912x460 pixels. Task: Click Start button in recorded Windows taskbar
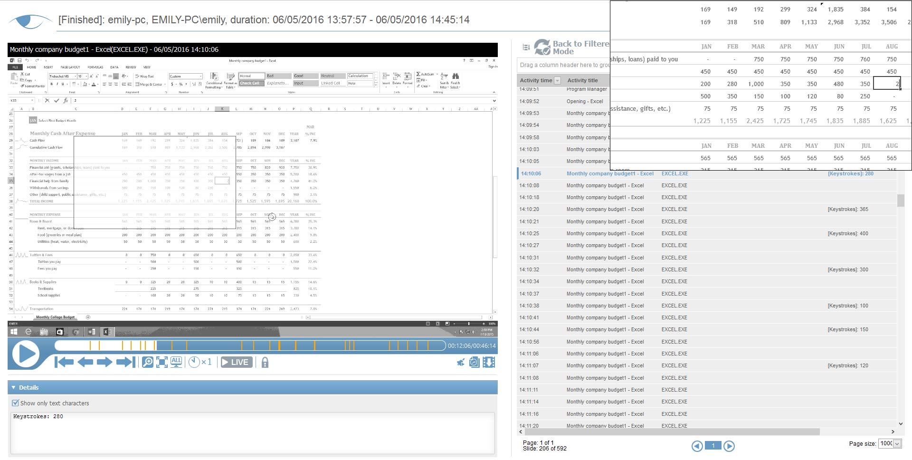tap(14, 332)
